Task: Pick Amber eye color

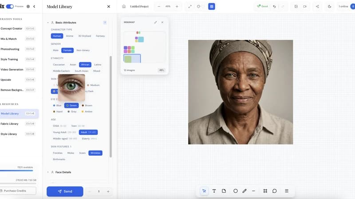Action: (87, 111)
